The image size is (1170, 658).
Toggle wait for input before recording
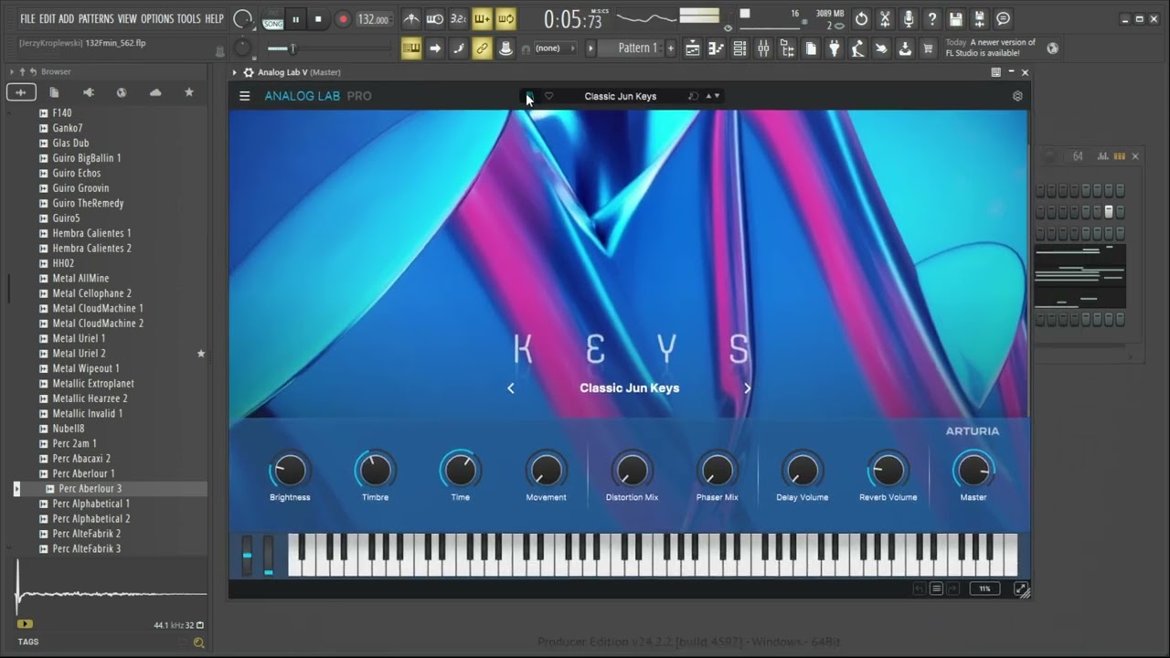pyautogui.click(x=435, y=19)
